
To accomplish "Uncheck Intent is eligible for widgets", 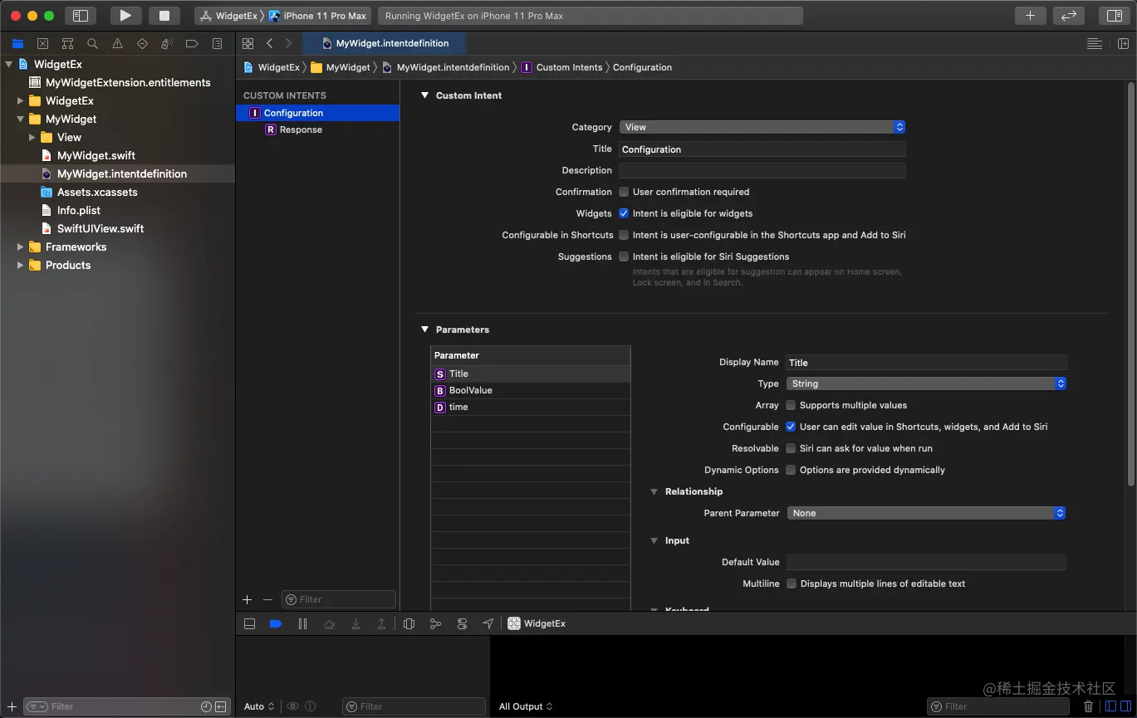I will (x=624, y=213).
